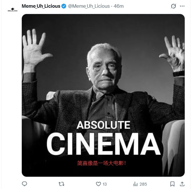191x189 pixels.
Task: Open the Meme_Uh_Licious profile avatar
Action: coord(12,9)
